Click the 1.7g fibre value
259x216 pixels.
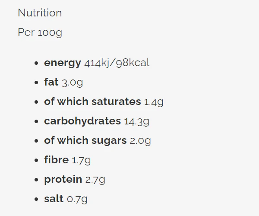pyautogui.click(x=81, y=160)
